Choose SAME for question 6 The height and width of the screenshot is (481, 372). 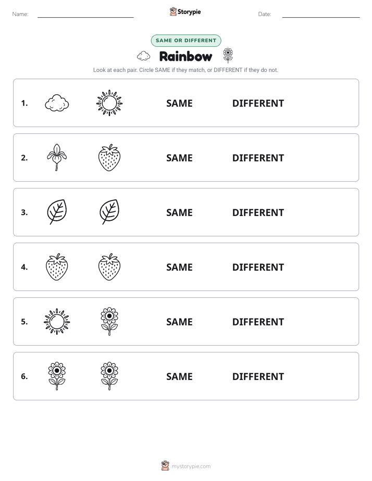tap(179, 376)
